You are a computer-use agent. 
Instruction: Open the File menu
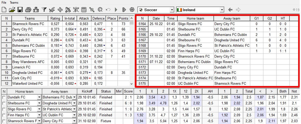coord(4,2)
